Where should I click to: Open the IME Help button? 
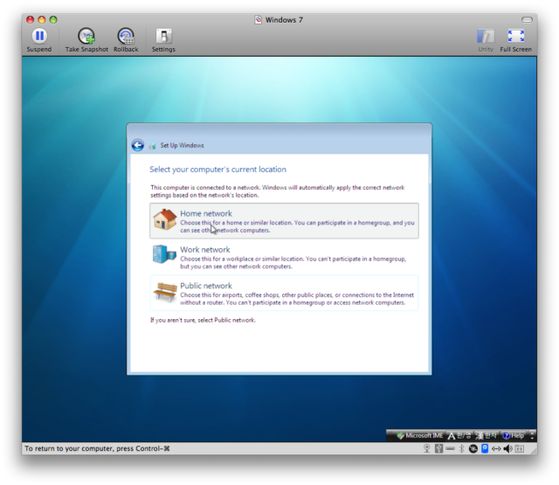coord(514,435)
